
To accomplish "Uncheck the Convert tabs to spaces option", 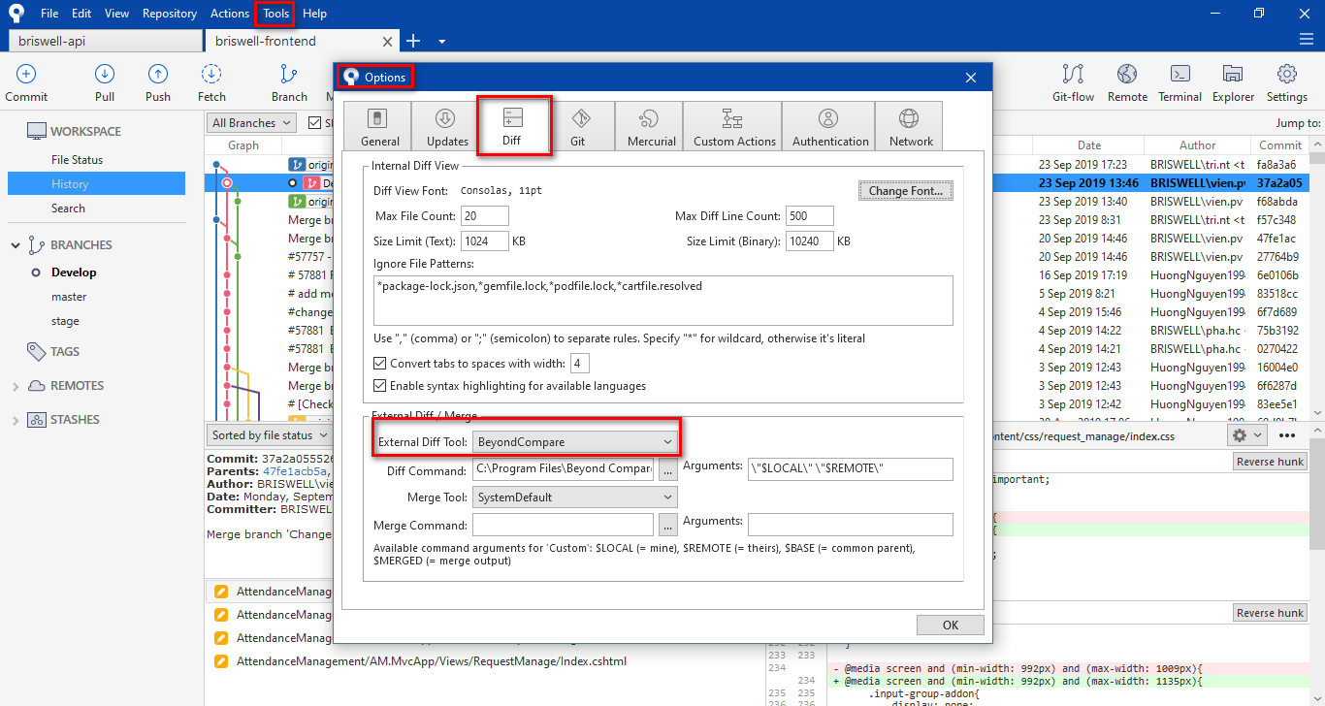I will [x=379, y=363].
